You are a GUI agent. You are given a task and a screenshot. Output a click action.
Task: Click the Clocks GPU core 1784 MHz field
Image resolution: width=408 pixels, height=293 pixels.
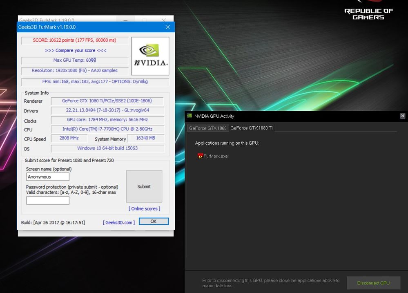click(108, 120)
